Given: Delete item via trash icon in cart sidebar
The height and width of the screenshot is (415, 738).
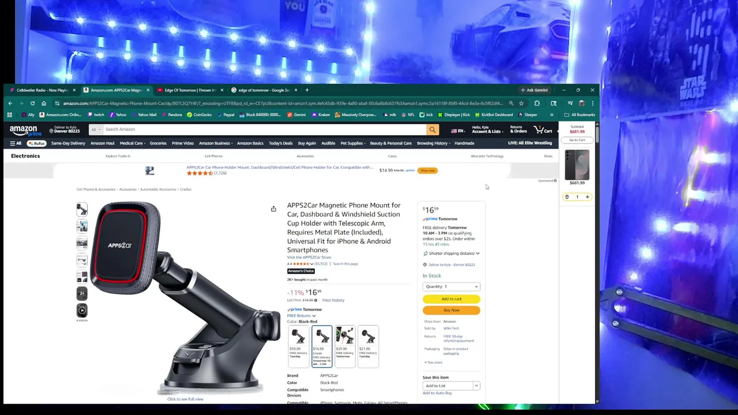Looking at the screenshot, I should tap(567, 197).
